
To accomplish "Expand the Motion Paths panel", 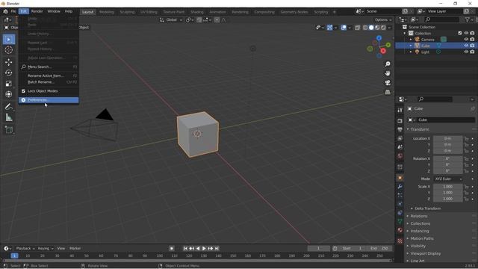I will click(x=421, y=238).
